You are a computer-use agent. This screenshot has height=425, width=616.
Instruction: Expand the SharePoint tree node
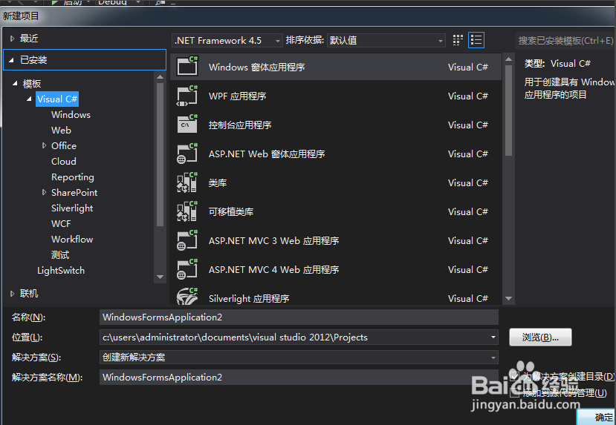tap(44, 192)
